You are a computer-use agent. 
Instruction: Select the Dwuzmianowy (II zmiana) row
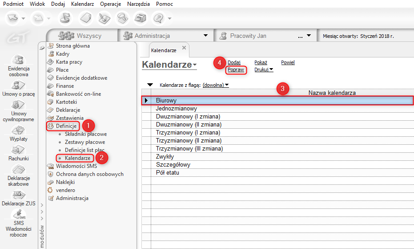pyautogui.click(x=277, y=124)
